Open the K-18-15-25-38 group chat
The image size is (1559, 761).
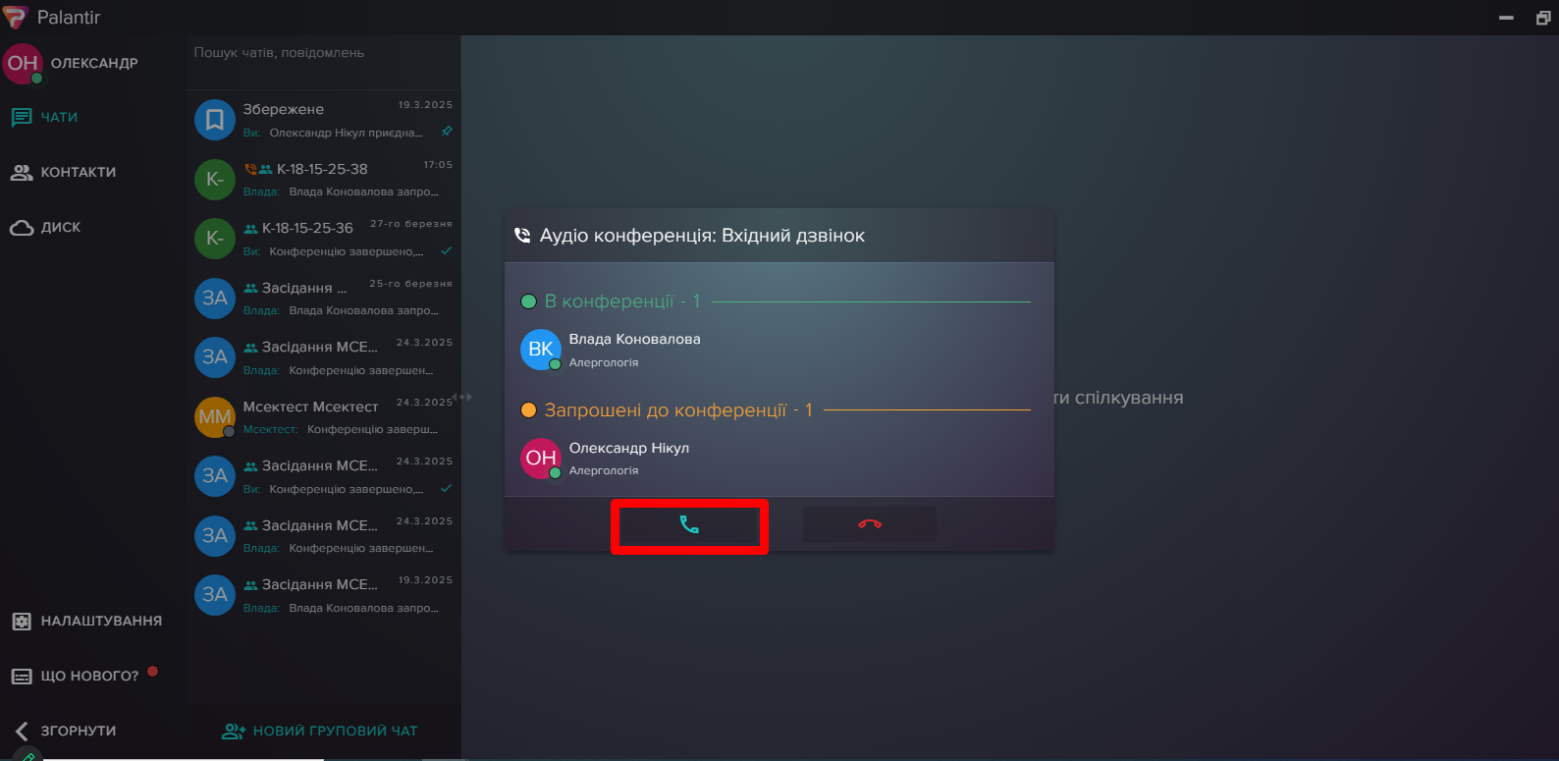[x=323, y=179]
